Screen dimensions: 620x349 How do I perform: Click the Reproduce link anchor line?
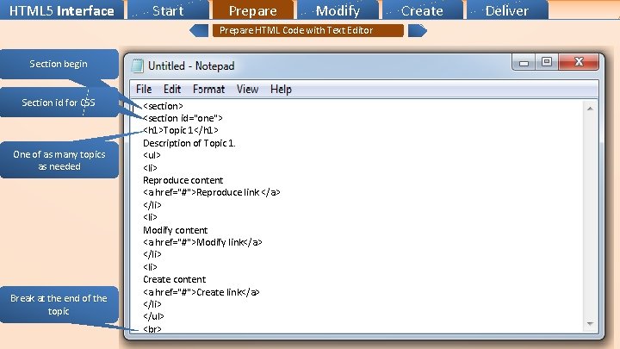[x=212, y=193]
